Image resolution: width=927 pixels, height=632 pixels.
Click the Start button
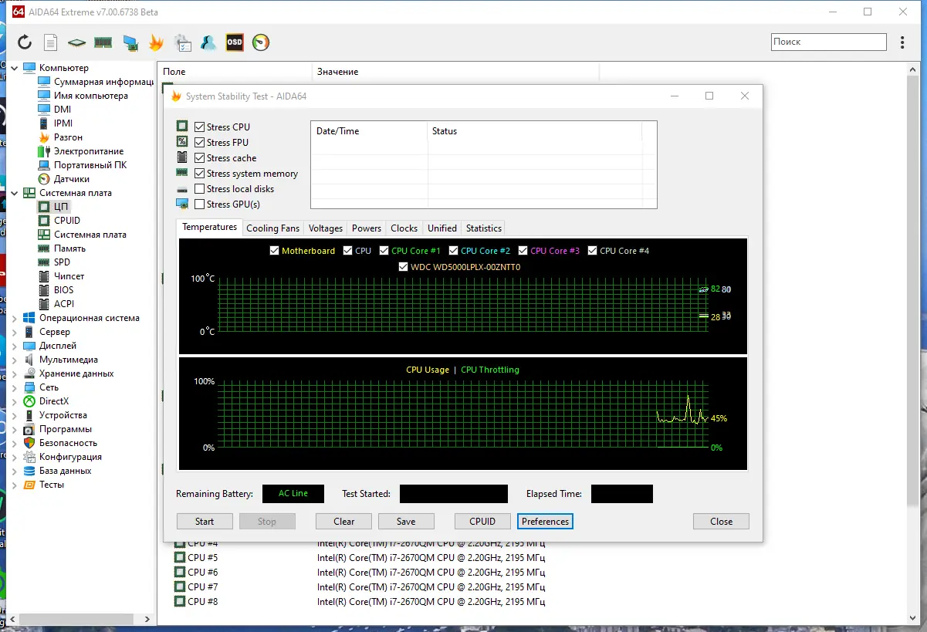(x=205, y=522)
